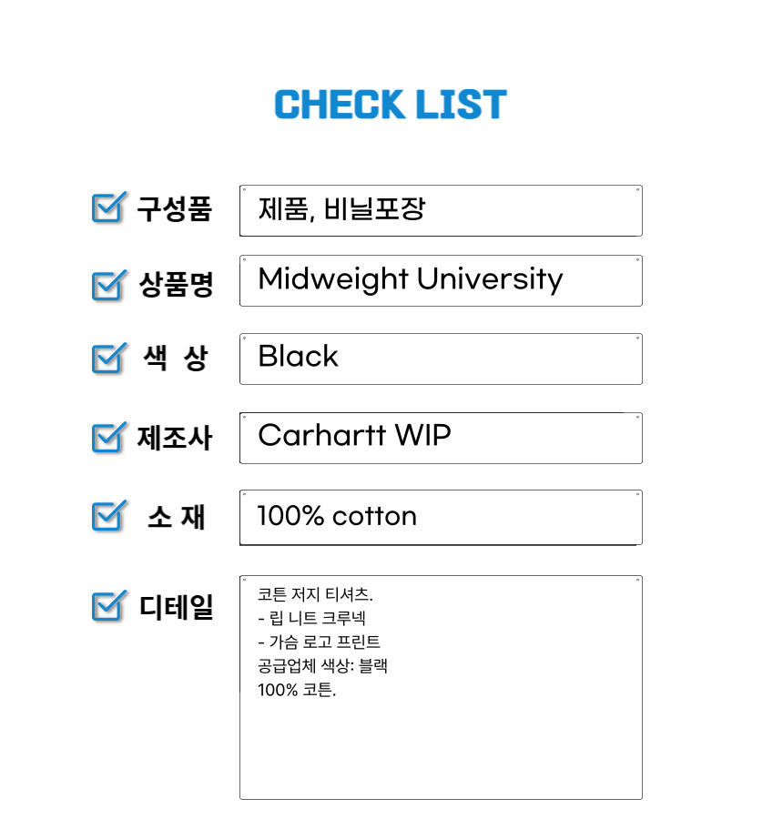Screen dimensions: 783x819
Task: Uncheck the 상품명 checkbox
Action: coord(107,285)
